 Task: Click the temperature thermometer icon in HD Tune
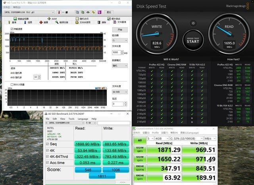(59, 12)
